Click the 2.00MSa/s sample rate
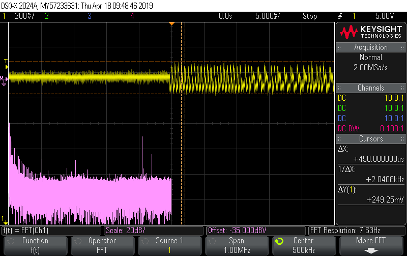Viewport: 407px width, 256px height. pyautogui.click(x=371, y=68)
